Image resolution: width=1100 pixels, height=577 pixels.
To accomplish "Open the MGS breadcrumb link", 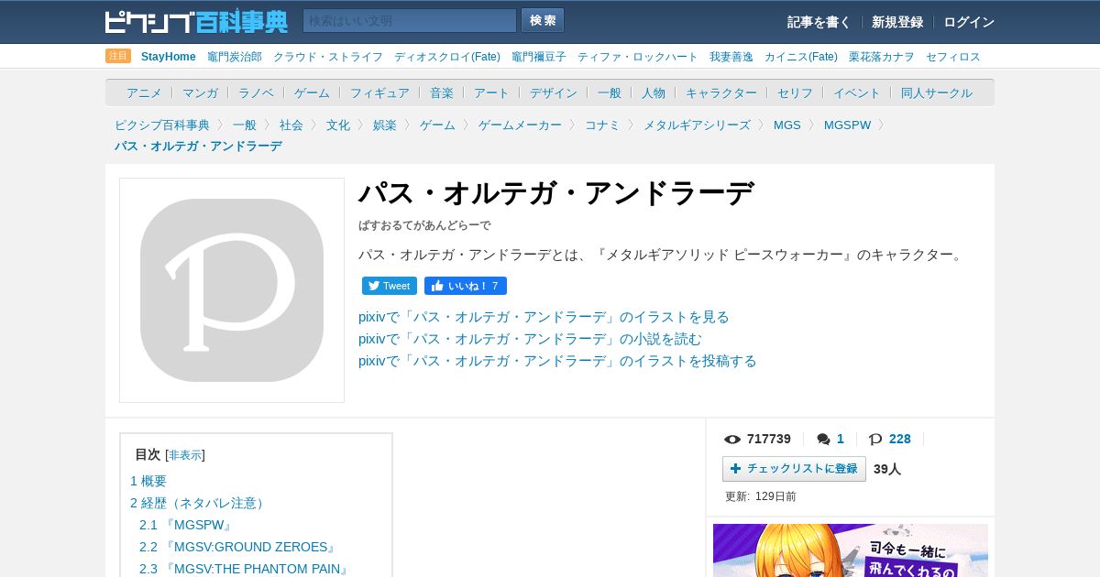I will click(786, 125).
